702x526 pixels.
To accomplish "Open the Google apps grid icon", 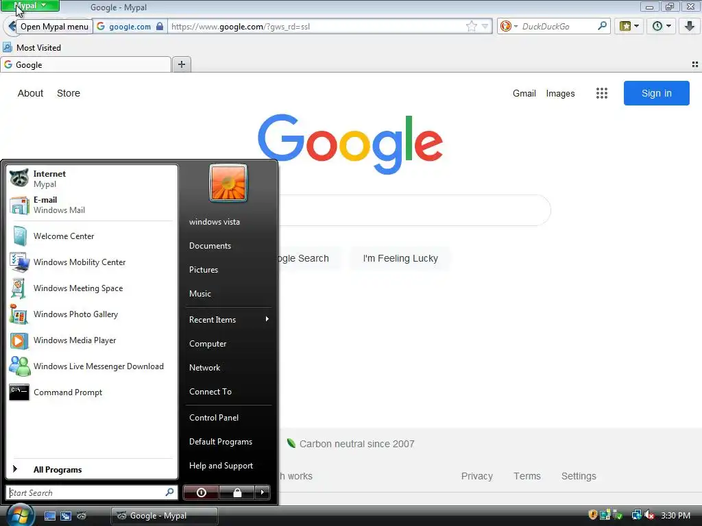I will tap(602, 93).
